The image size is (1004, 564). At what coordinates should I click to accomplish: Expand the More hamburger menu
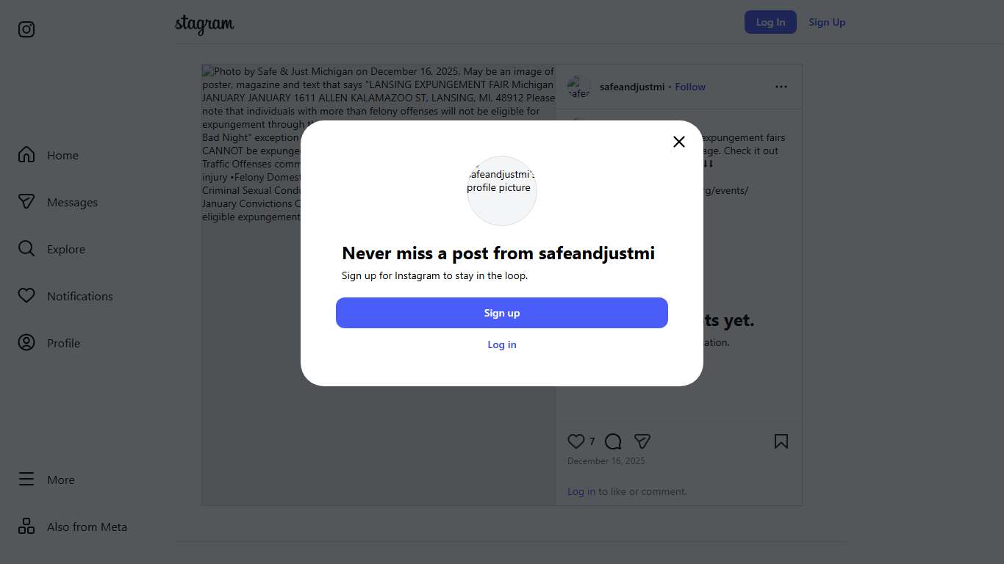tap(26, 480)
